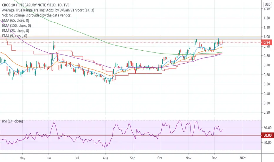The width and height of the screenshot is (274, 162).
Task: Click the Jul label on time axis
Action: 77,158
